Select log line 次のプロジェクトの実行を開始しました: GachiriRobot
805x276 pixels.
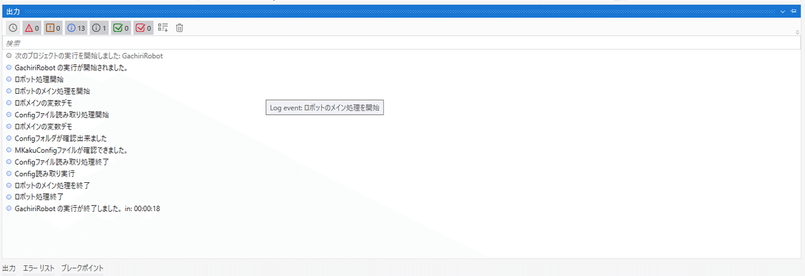pos(89,56)
